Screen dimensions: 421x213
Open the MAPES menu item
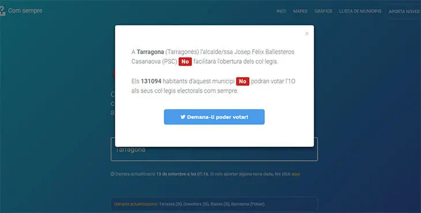(x=300, y=12)
